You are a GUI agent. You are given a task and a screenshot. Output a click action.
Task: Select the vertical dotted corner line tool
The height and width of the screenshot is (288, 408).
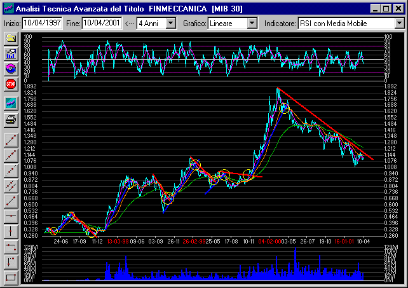click(x=11, y=262)
